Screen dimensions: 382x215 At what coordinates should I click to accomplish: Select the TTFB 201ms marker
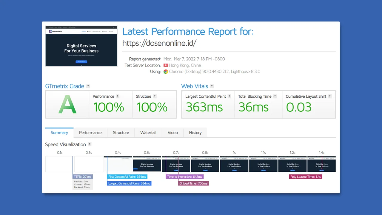(82, 176)
